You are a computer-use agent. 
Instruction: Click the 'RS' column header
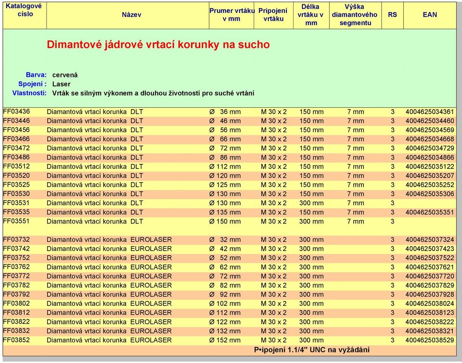coord(392,15)
